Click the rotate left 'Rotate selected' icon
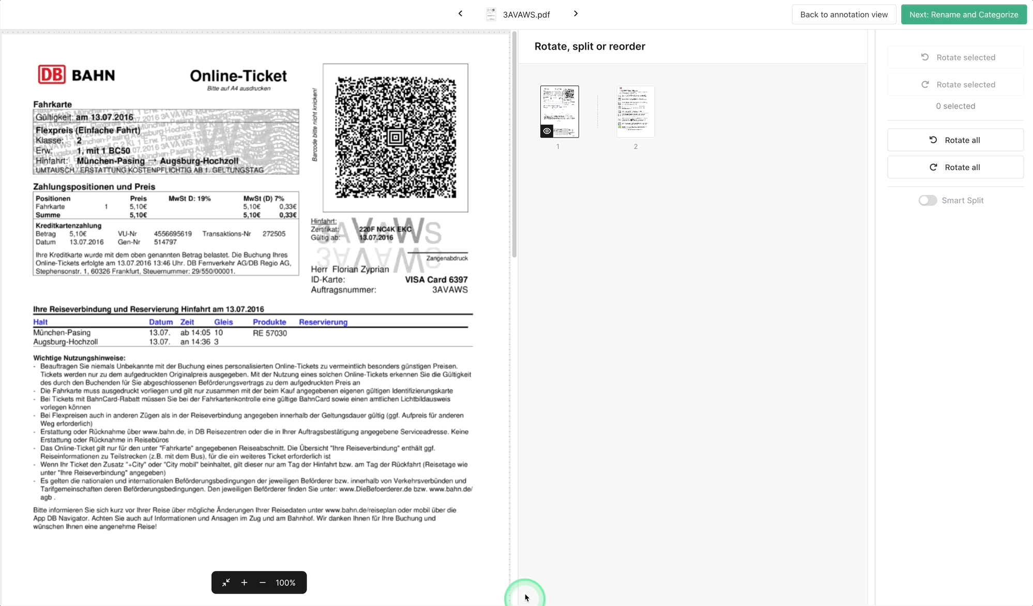This screenshot has width=1033, height=606. [925, 57]
